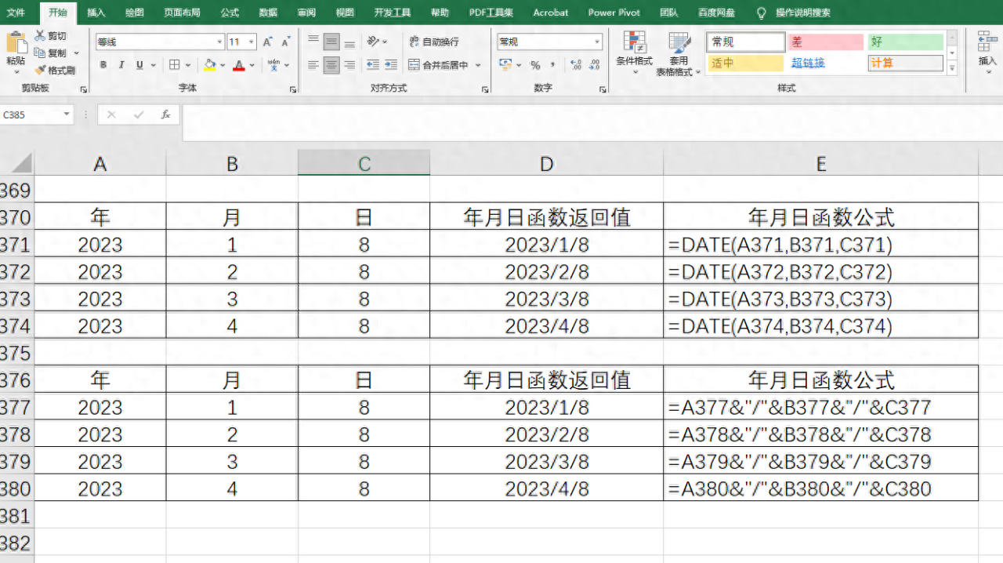
Task: Expand the Underline style arrow
Action: tap(154, 65)
